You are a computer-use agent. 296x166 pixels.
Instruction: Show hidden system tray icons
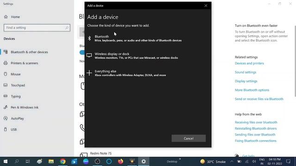pyautogui.click(x=232, y=161)
